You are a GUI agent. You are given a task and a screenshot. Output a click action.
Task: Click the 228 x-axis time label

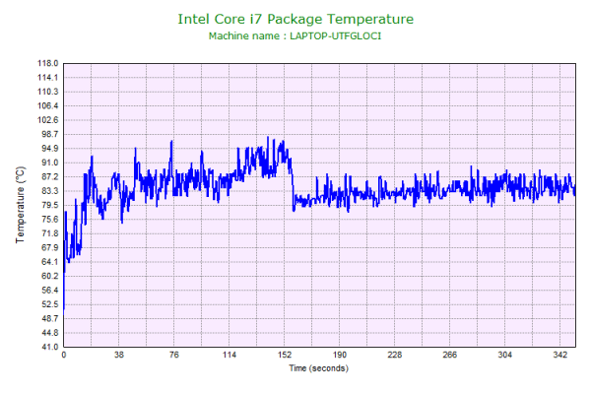(395, 355)
